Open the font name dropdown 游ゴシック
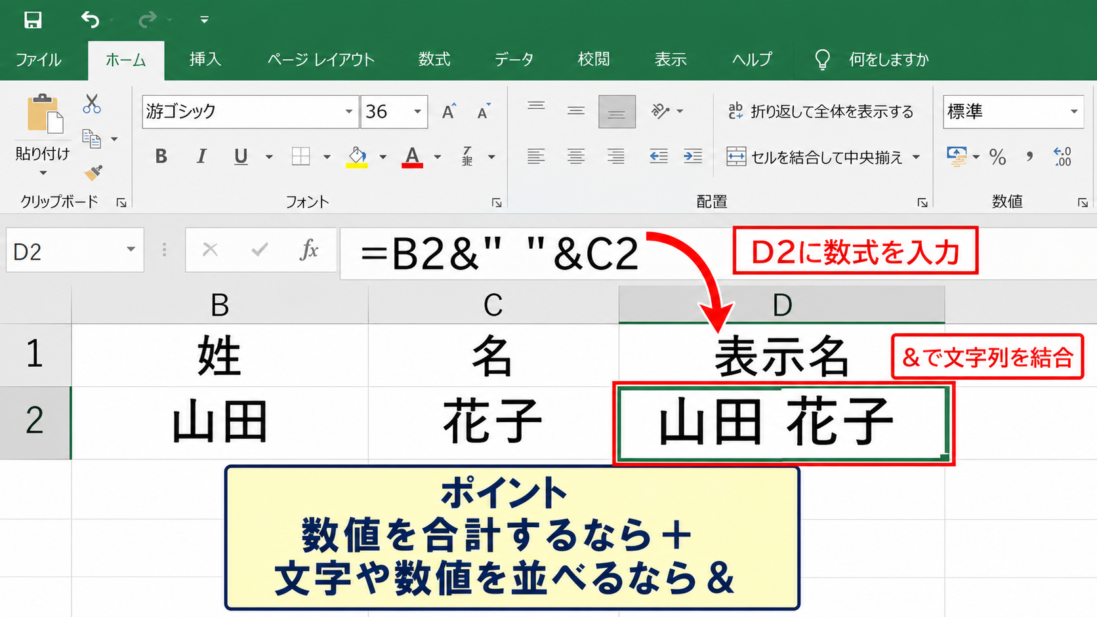Viewport: 1097px width, 617px height. pos(349,111)
